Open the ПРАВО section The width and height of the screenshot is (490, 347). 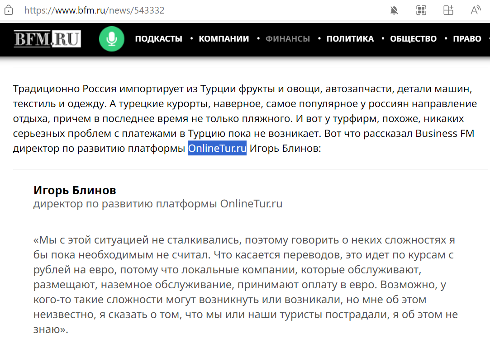click(x=467, y=39)
